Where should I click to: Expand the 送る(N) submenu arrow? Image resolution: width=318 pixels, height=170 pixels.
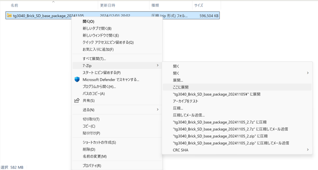tap(157, 109)
